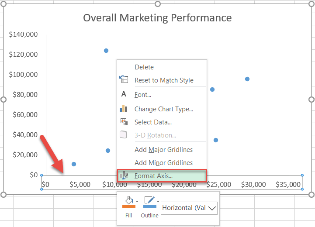Image resolution: width=315 pixels, height=227 pixels.
Task: Click the $100,000 vertical axis label
Action: [23, 75]
